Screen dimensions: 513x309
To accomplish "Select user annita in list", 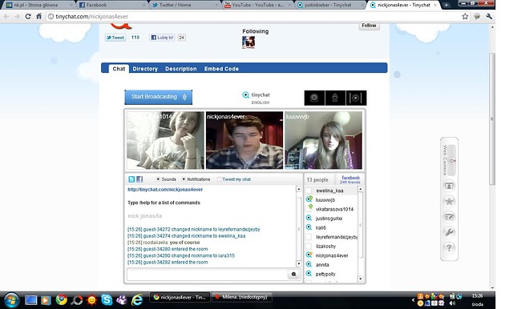I will point(322,265).
